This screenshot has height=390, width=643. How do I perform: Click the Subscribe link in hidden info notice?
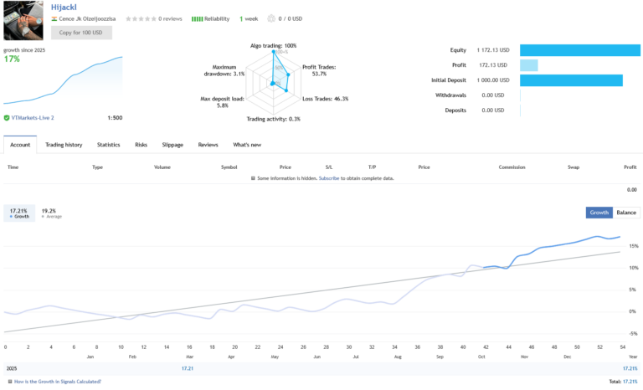pos(329,178)
